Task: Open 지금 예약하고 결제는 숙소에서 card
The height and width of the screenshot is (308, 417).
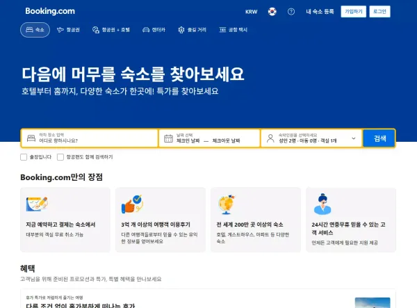Action: point(65,220)
